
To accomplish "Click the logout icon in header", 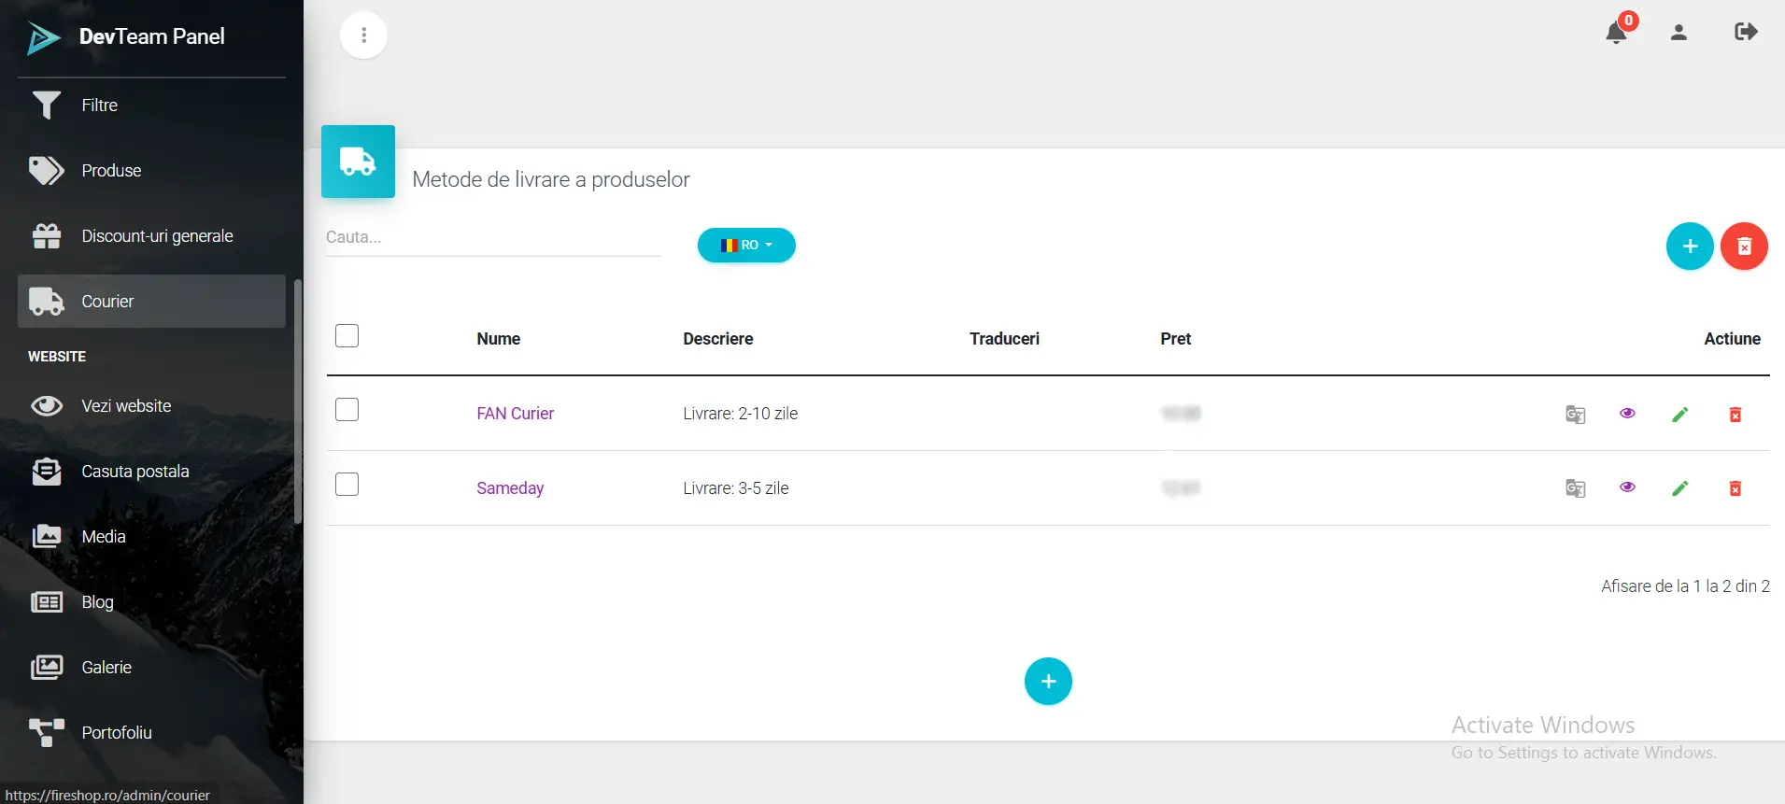I will point(1745,33).
